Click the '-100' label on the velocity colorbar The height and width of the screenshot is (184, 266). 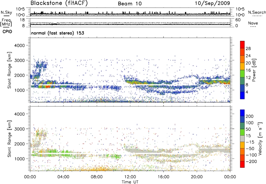tap(251, 155)
